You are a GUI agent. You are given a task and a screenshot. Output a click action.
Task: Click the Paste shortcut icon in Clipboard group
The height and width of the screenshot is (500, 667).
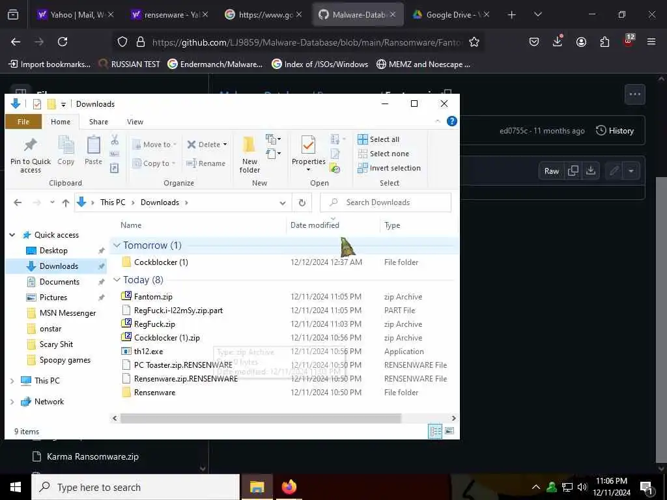115,168
